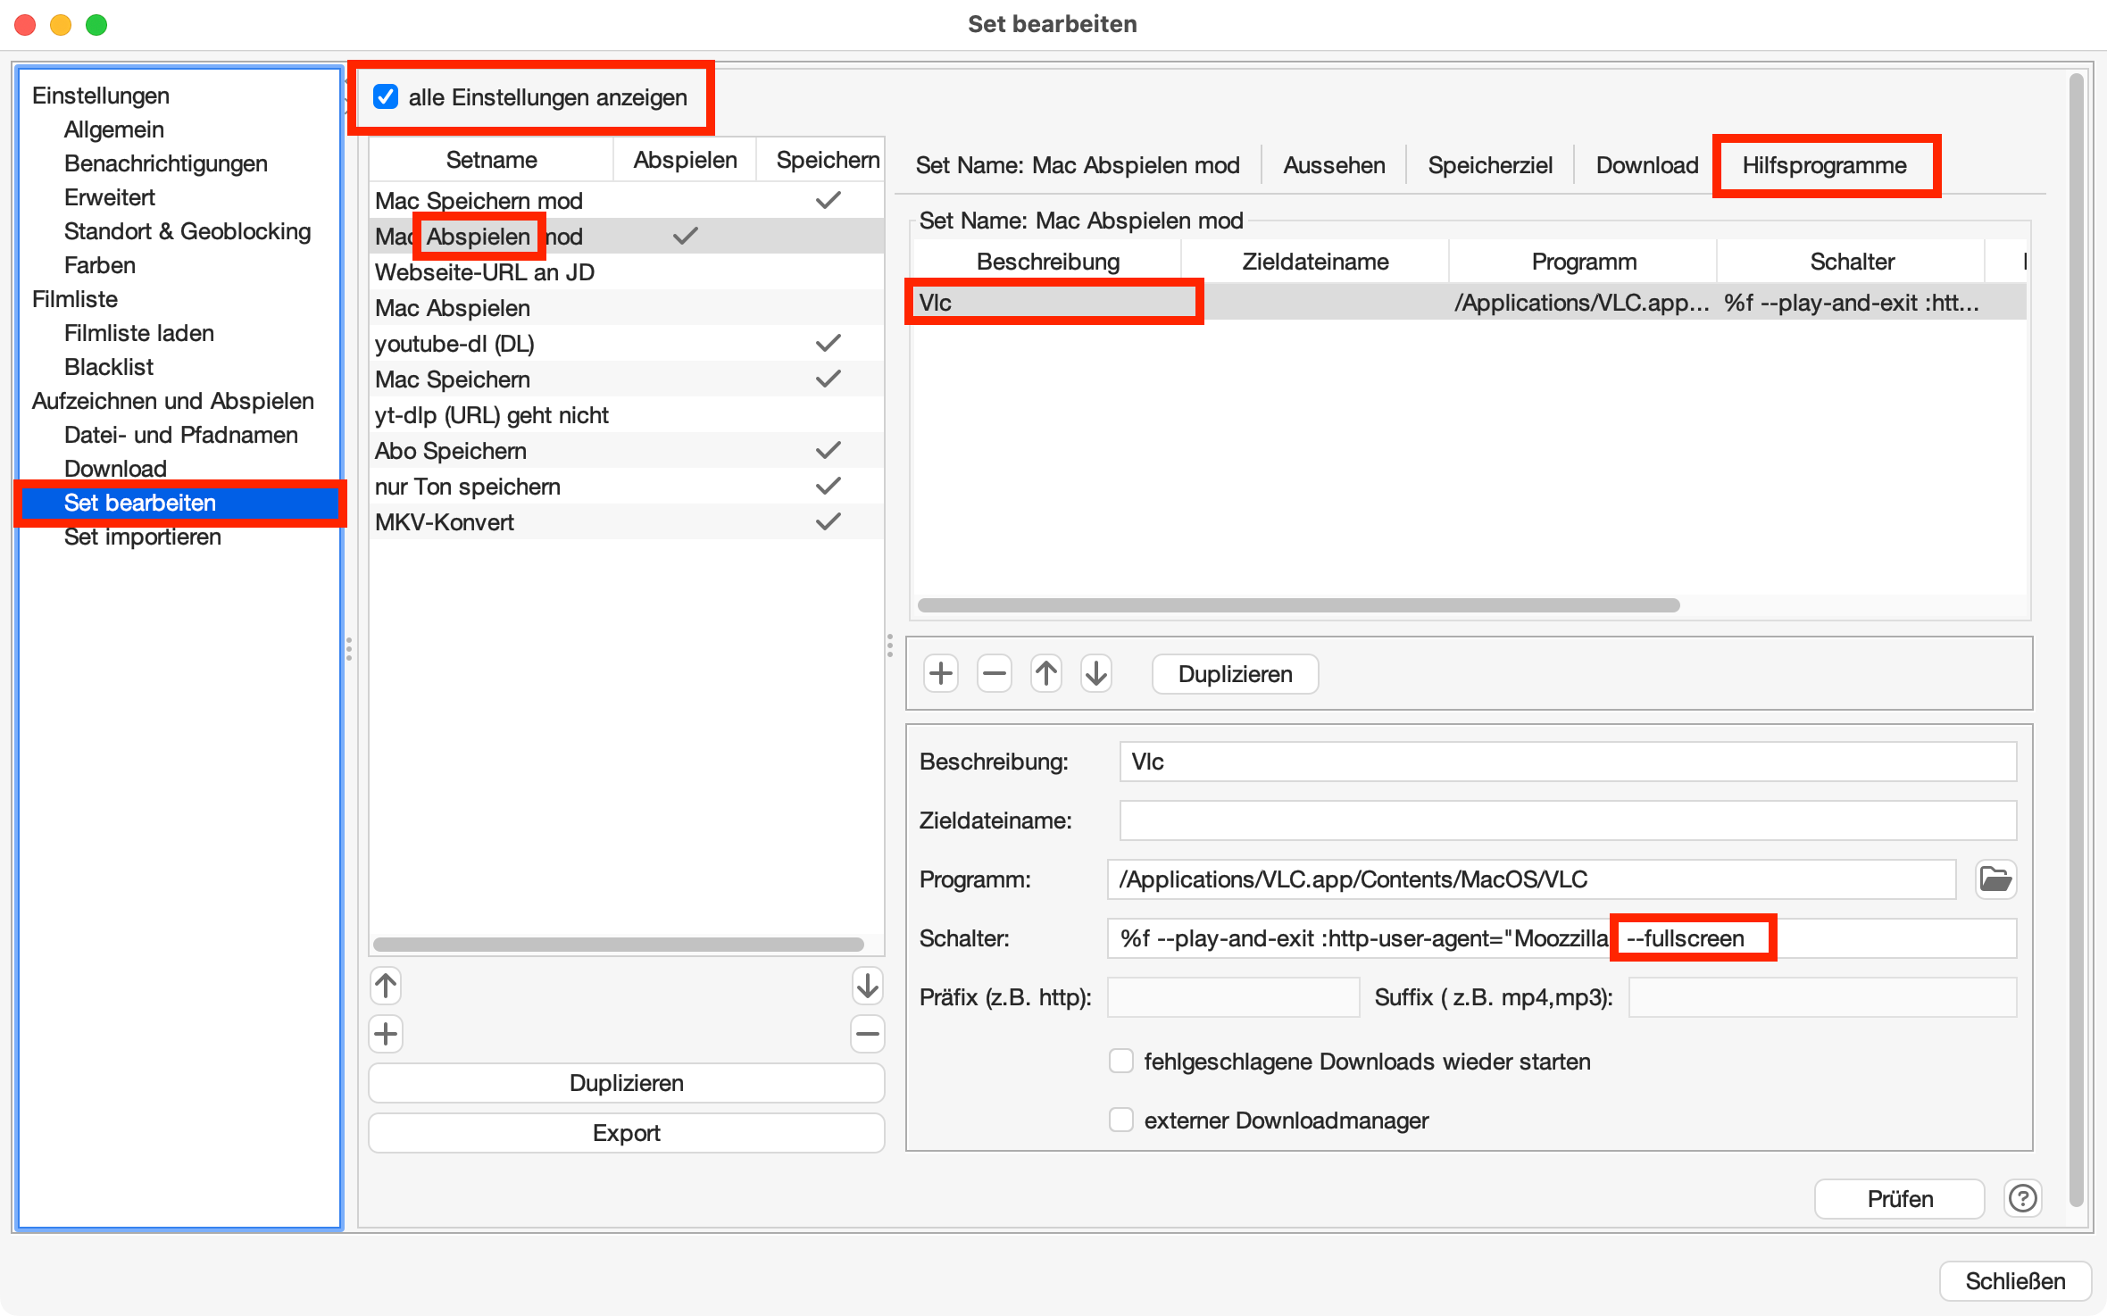Click into the Zieldateiname text field
Screen dimensions: 2107x1316
pos(1567,820)
